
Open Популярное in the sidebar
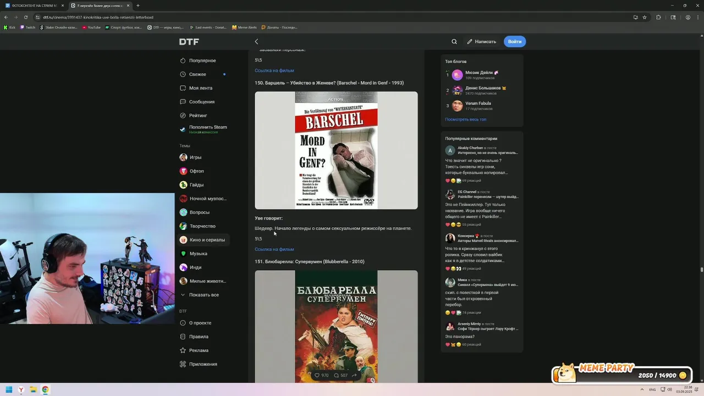202,61
